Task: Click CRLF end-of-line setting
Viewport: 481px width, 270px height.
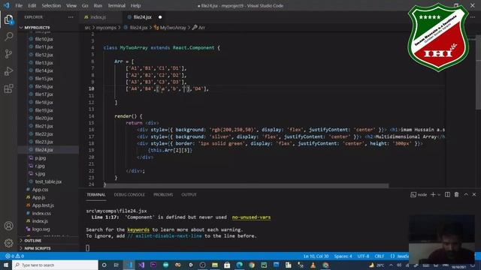Action: pyautogui.click(x=380, y=256)
